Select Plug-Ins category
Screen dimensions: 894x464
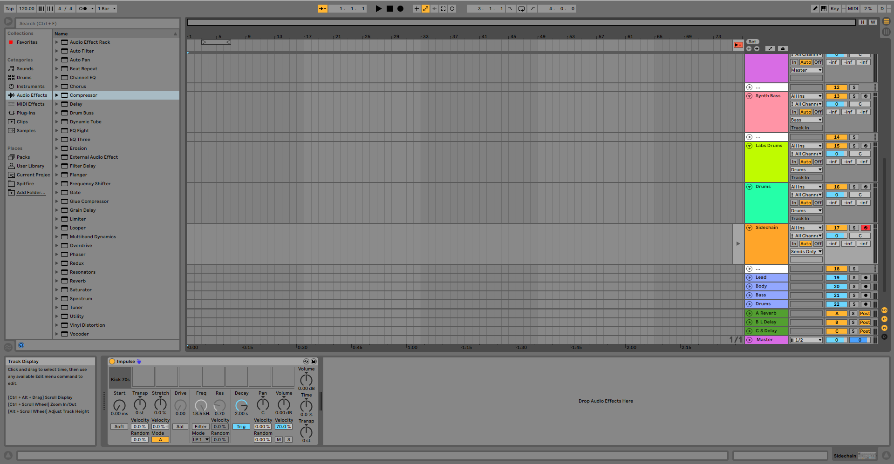pyautogui.click(x=26, y=113)
